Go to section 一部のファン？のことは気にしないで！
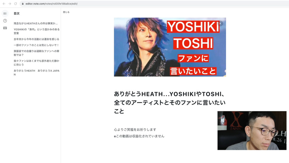The height and width of the screenshot is (163, 289). click(36, 45)
